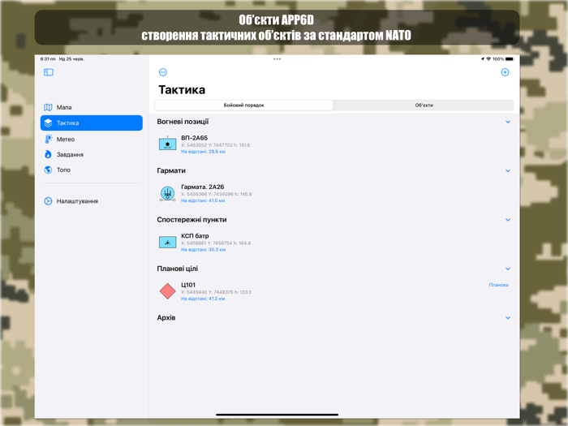This screenshot has height=426, width=568.
Task: Click the Вогневі позиції header
Action: [x=183, y=122]
